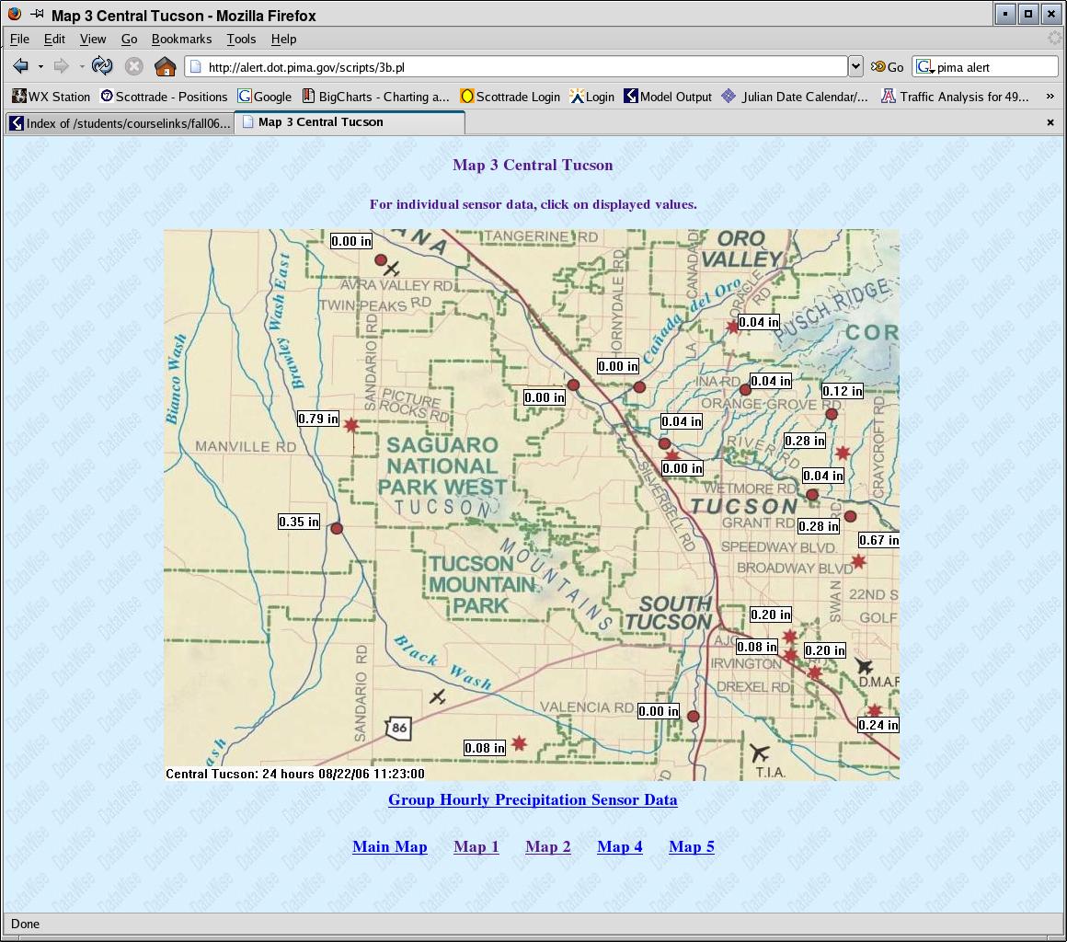Show more bookmarks with chevron
1067x942 pixels.
(1050, 97)
